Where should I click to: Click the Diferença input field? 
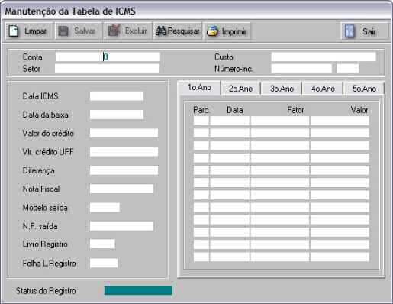124,170
